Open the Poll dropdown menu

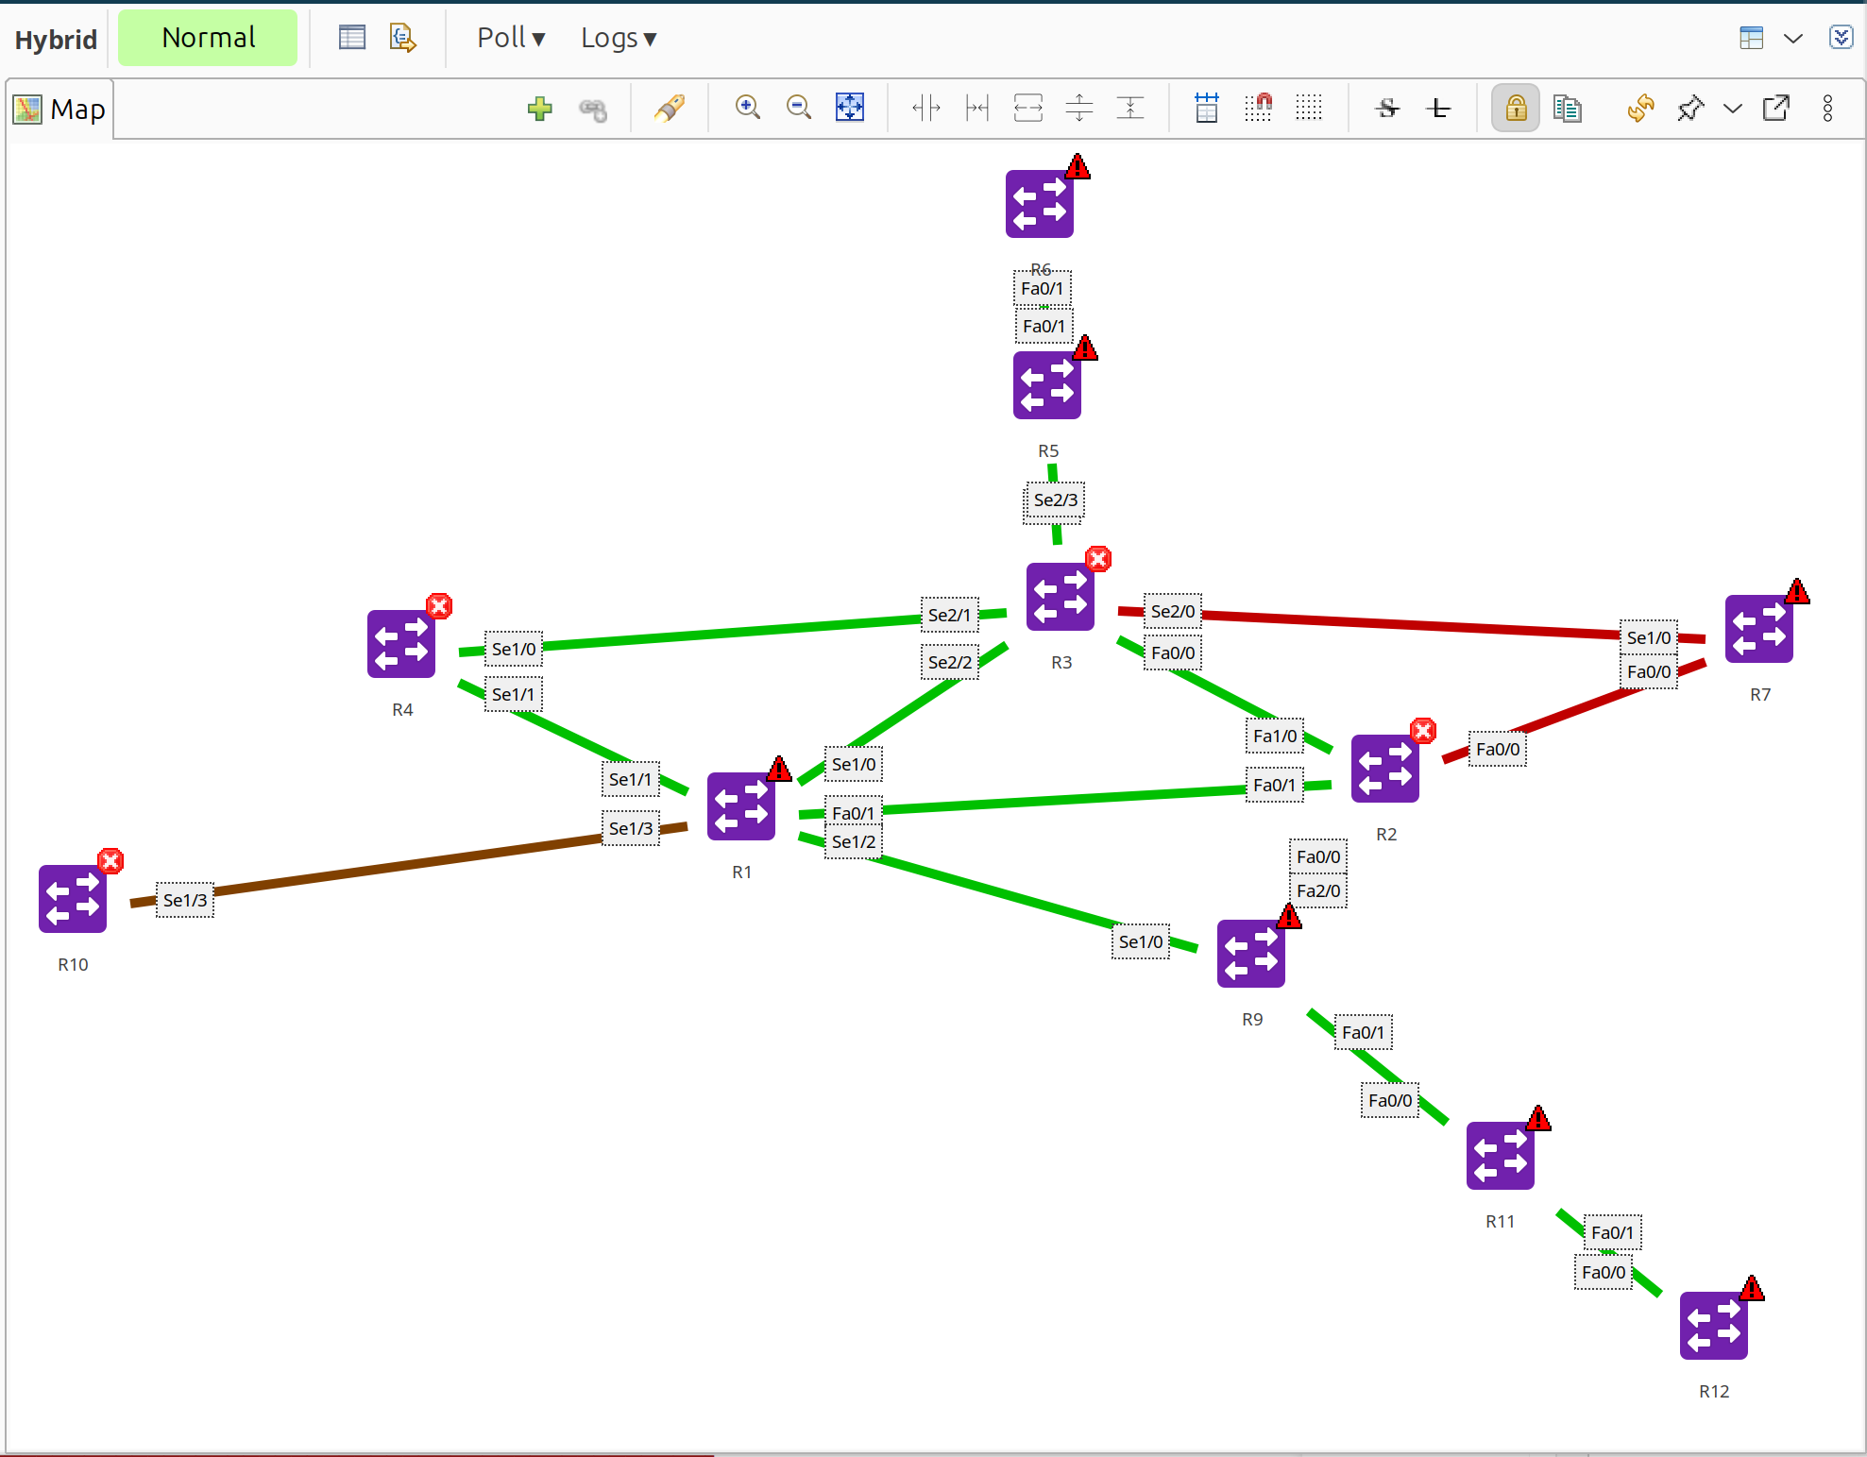pos(510,38)
